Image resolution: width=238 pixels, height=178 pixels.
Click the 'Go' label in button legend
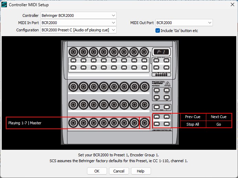coord(219,124)
